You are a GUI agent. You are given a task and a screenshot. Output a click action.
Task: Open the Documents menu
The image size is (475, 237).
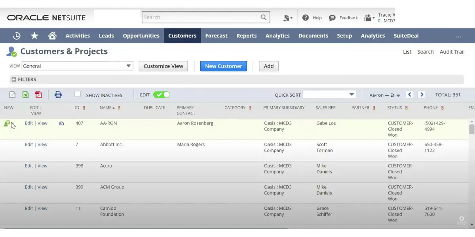313,36
